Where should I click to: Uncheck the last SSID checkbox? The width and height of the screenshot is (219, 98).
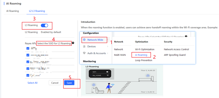click(x=28, y=75)
